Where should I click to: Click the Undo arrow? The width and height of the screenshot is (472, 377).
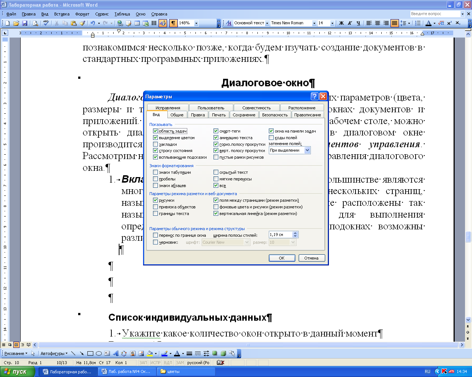(x=93, y=23)
